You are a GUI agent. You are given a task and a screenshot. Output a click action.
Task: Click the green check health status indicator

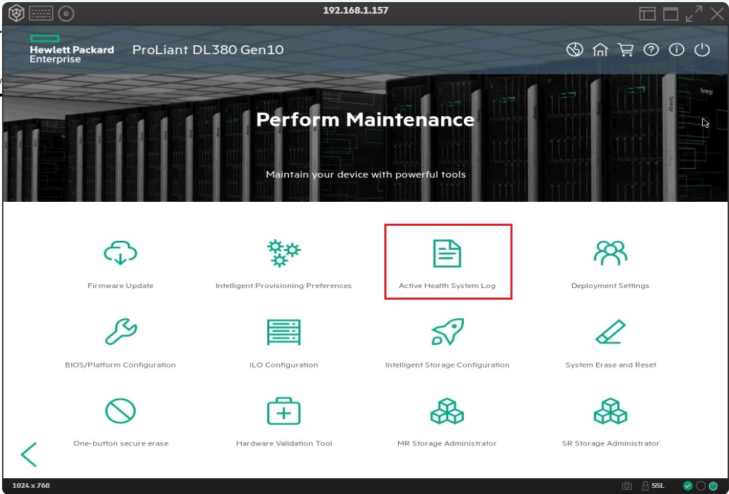tap(688, 486)
